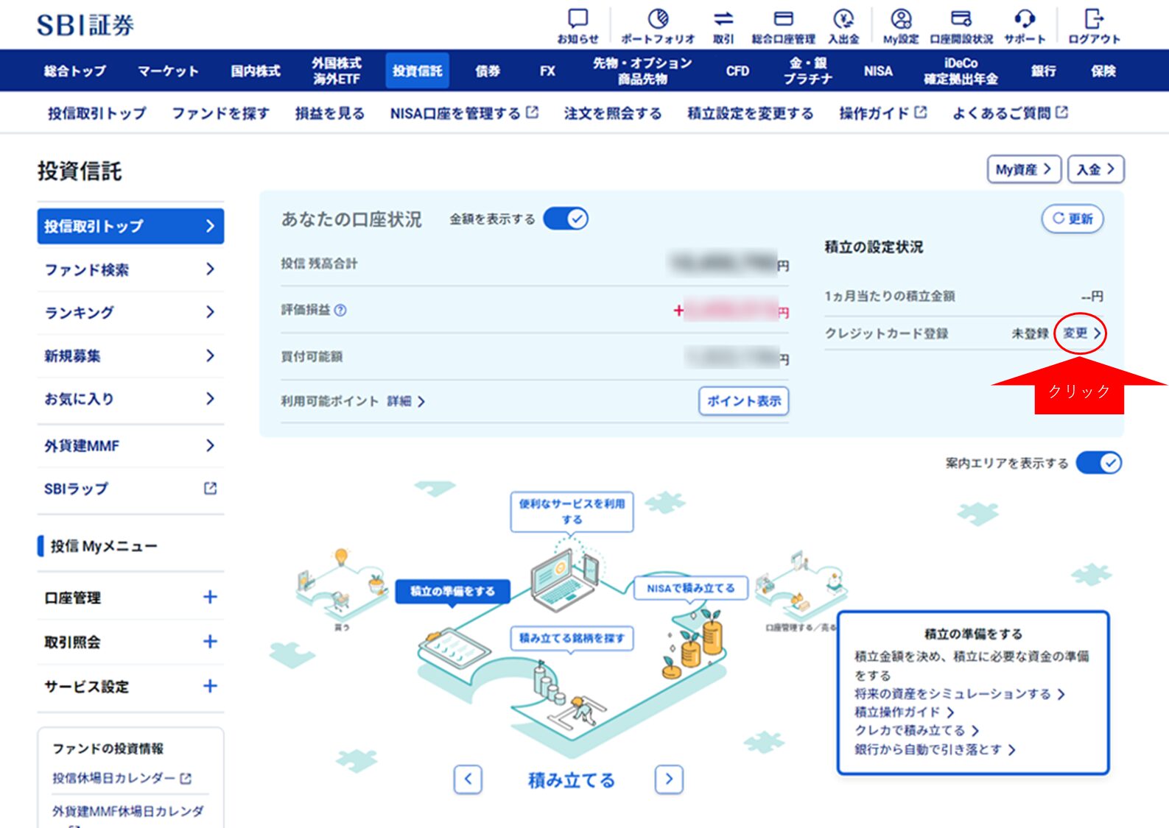Expand the 口座管理 section
Image resolution: width=1169 pixels, height=828 pixels.
(x=130, y=598)
